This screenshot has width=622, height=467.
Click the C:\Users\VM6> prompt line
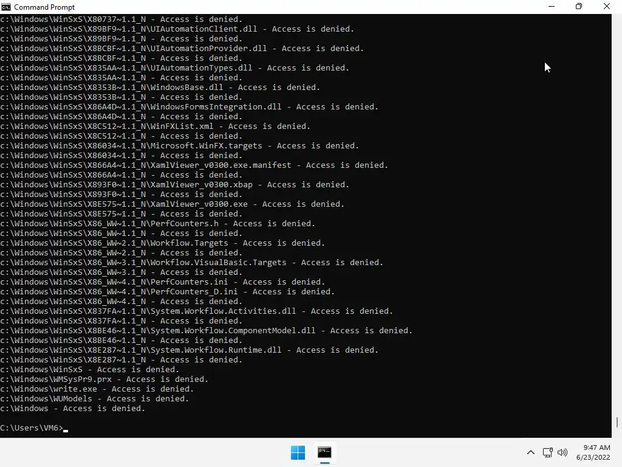(34, 428)
